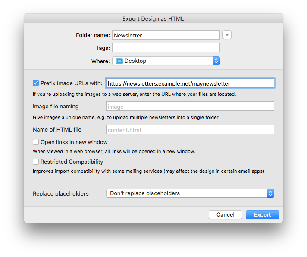Screen dimensions: 307x257
Task: Open the Where location popup arrows
Action: tap(216, 61)
